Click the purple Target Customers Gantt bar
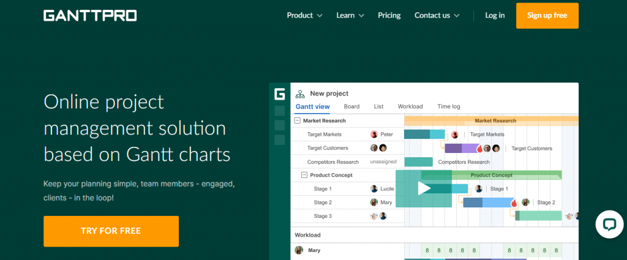Image resolution: width=627 pixels, height=260 pixels. (x=462, y=148)
